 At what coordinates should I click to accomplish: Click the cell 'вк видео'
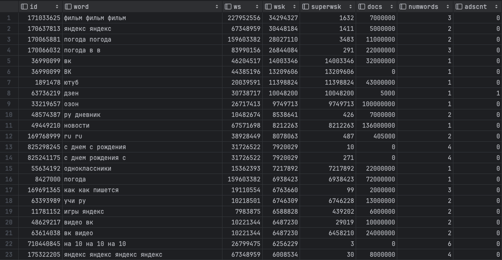(142, 233)
